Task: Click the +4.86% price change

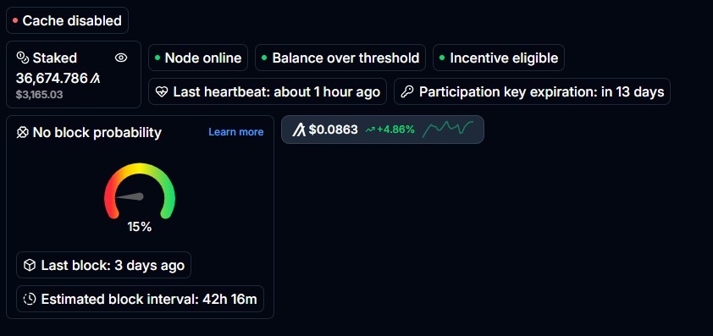Action: pos(395,130)
